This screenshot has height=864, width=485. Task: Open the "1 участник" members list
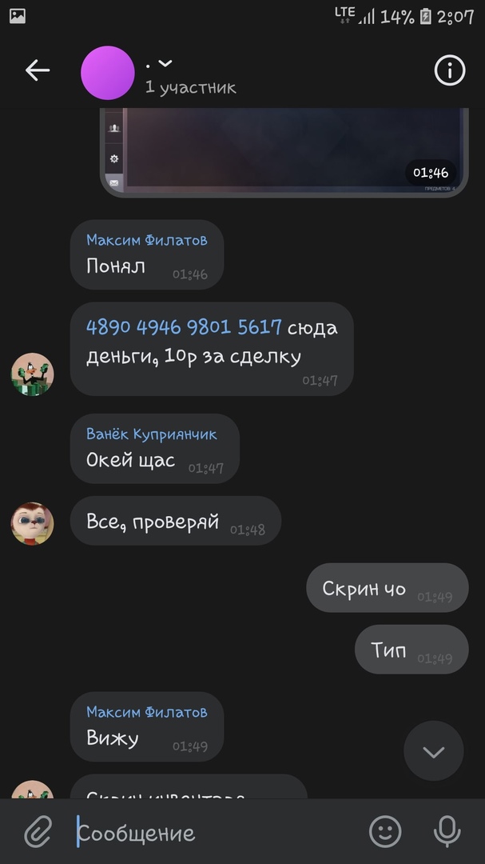click(190, 88)
